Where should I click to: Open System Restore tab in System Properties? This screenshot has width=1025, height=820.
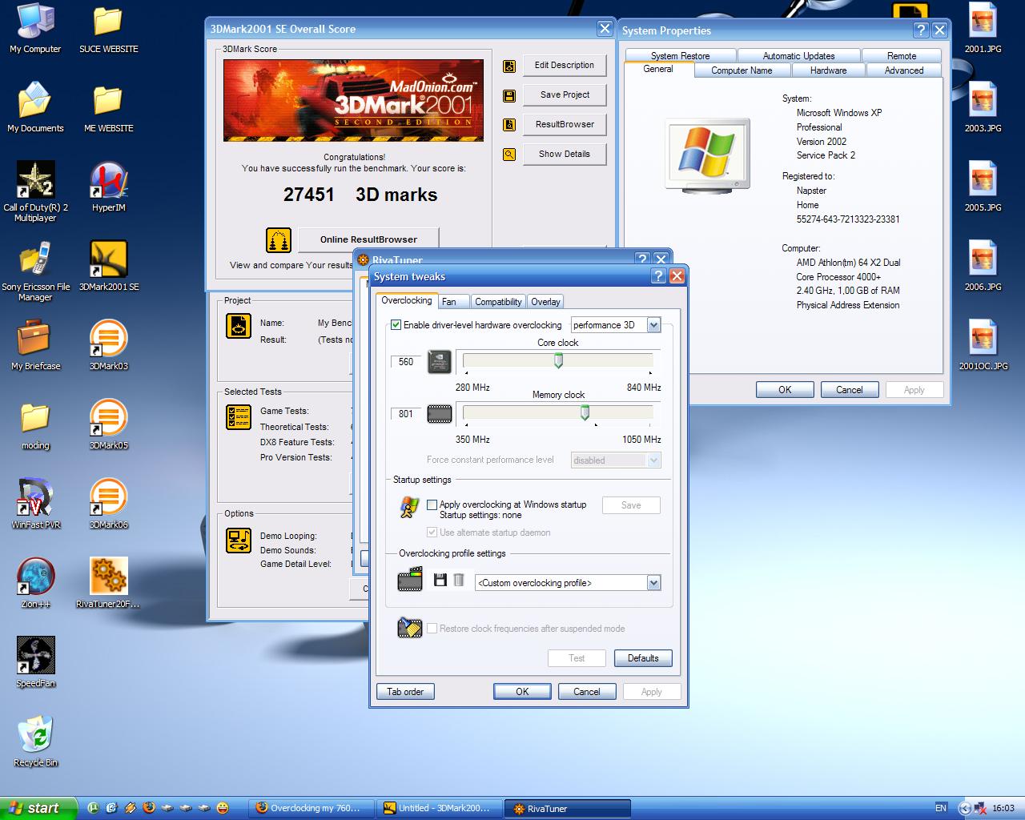coord(681,56)
